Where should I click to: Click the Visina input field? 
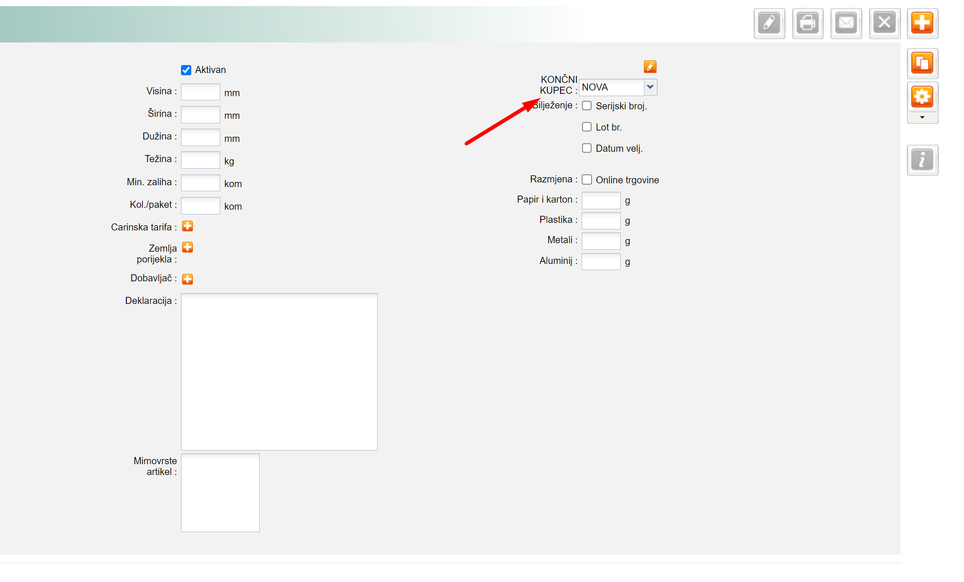click(200, 92)
